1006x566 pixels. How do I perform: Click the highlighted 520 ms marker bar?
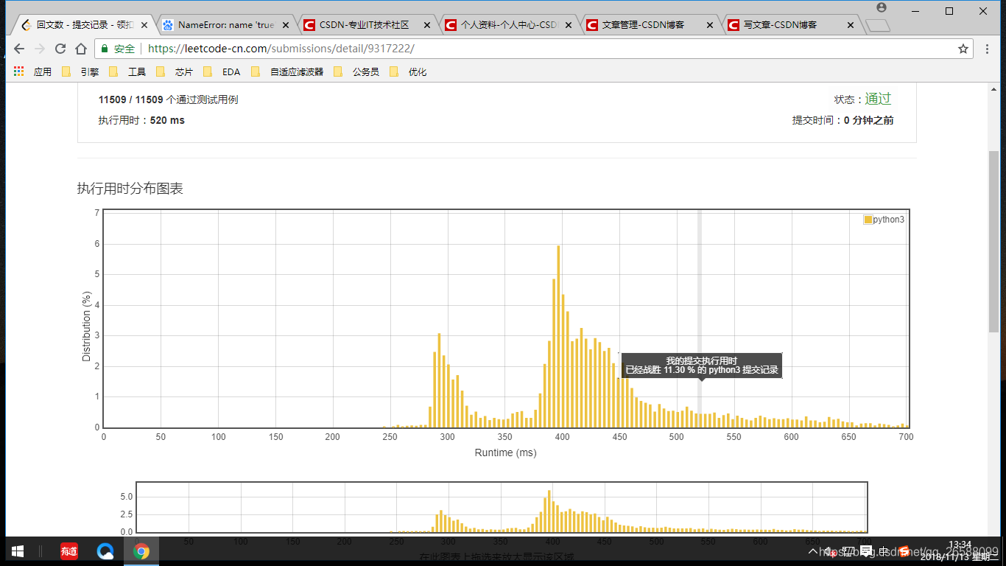pyautogui.click(x=700, y=318)
